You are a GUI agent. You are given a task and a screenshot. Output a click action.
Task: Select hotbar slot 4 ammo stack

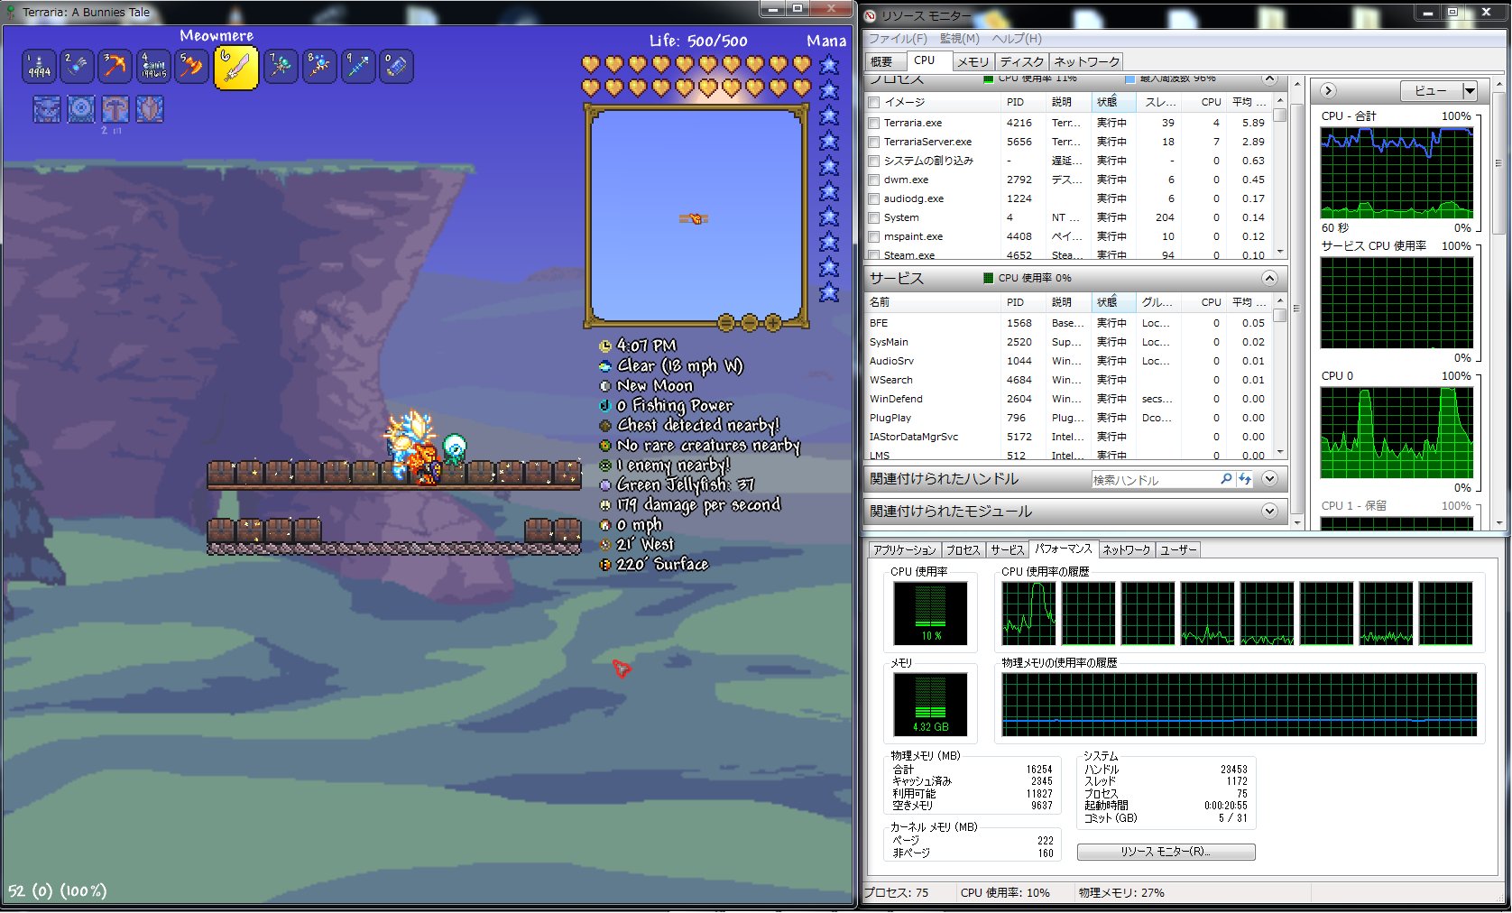pyautogui.click(x=153, y=67)
